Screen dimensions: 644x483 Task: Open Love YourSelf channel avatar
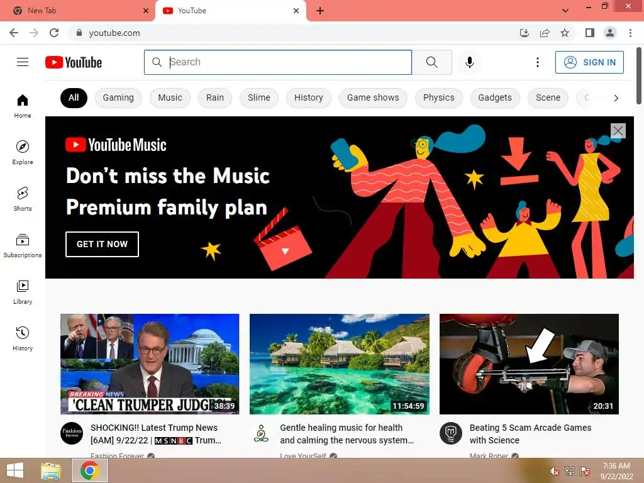coord(261,433)
